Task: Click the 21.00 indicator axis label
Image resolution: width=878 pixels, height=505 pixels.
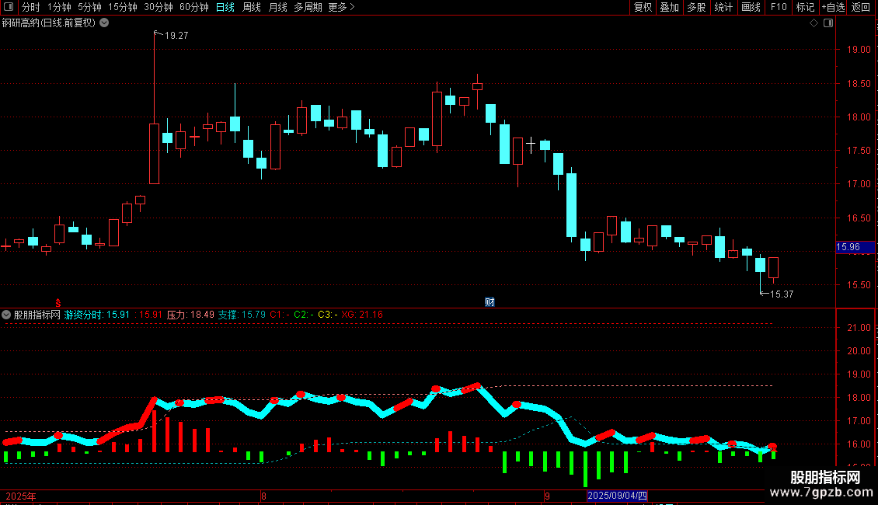Action: click(x=859, y=328)
